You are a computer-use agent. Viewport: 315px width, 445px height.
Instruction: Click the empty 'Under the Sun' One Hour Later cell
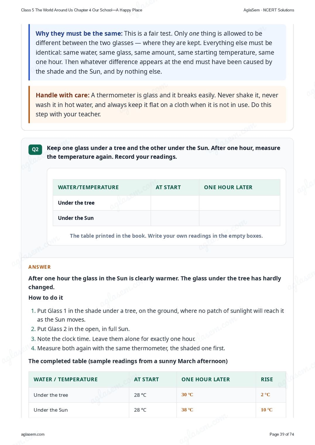239,218
